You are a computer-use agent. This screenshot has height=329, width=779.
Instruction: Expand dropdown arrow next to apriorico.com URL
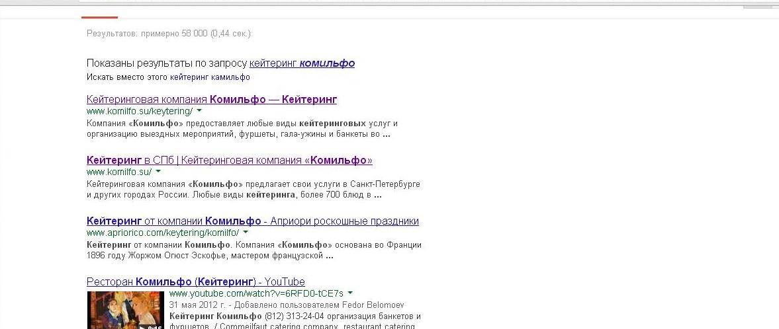(246, 233)
